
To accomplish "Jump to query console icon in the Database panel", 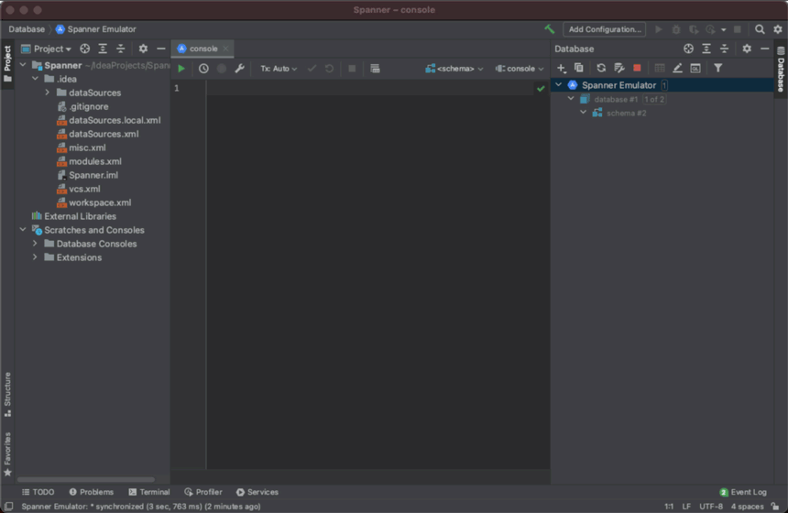I will 695,68.
